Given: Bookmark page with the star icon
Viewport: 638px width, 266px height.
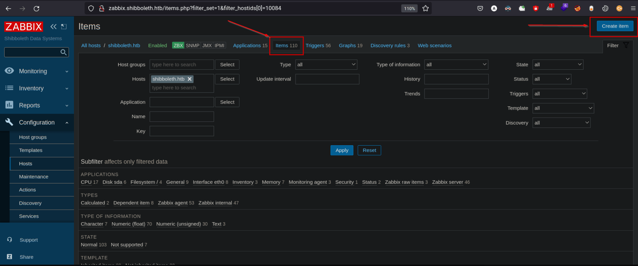Looking at the screenshot, I should tap(426, 8).
